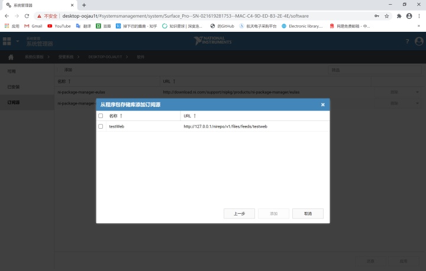
Task: Expand action dropdown for second feed row
Action: [x=417, y=103]
